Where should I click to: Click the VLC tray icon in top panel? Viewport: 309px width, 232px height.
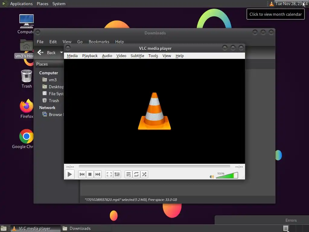[x=272, y=4]
